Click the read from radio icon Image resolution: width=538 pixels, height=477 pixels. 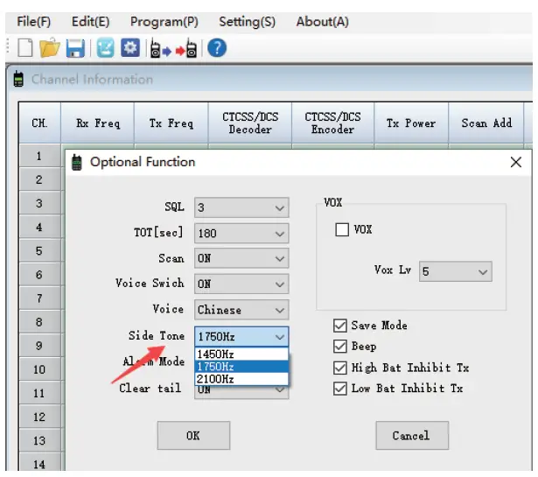click(x=160, y=49)
